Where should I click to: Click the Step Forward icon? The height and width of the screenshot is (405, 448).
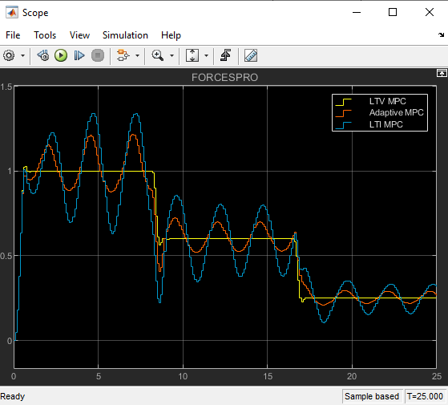[79, 55]
